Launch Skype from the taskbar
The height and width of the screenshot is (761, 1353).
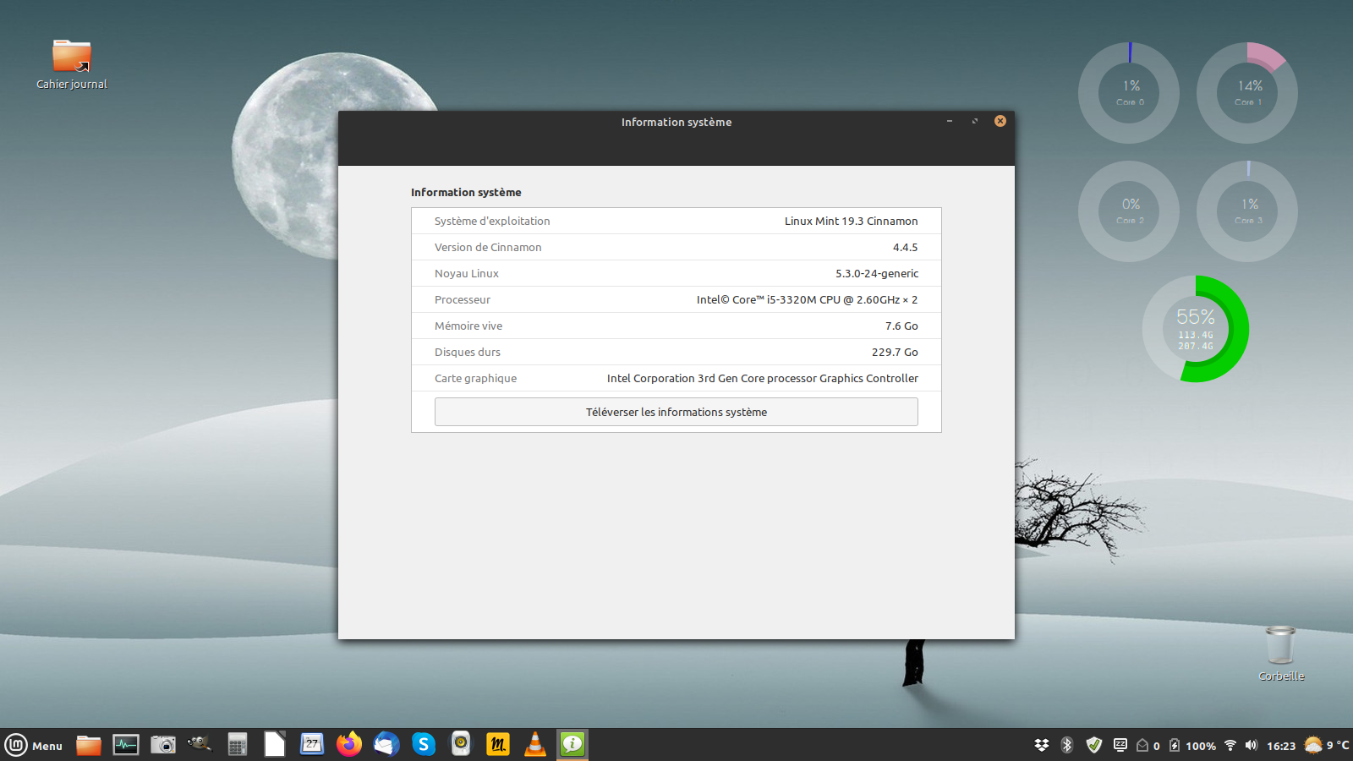[424, 745]
